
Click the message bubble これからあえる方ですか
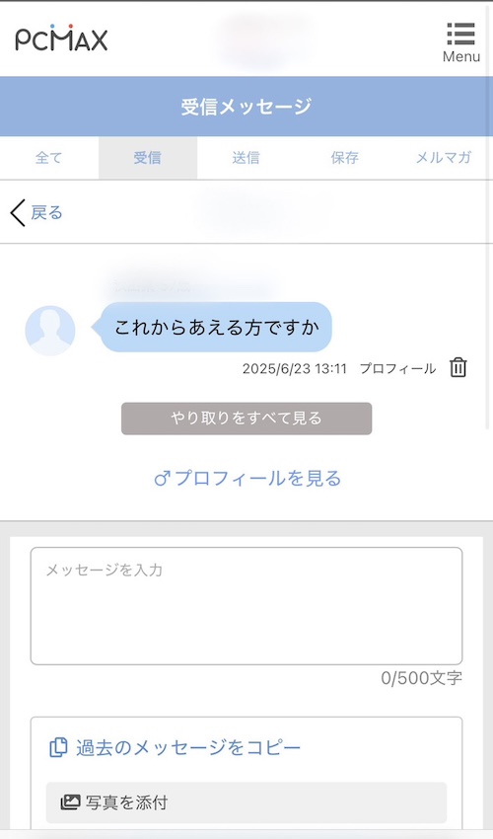tap(216, 327)
